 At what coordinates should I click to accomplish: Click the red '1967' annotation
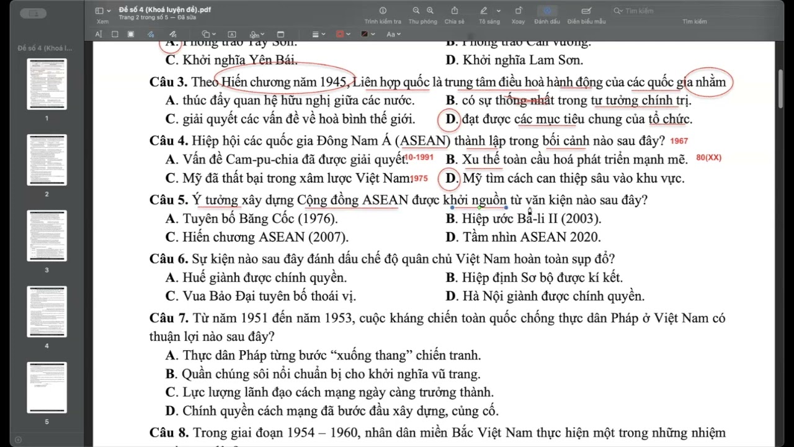[679, 142]
